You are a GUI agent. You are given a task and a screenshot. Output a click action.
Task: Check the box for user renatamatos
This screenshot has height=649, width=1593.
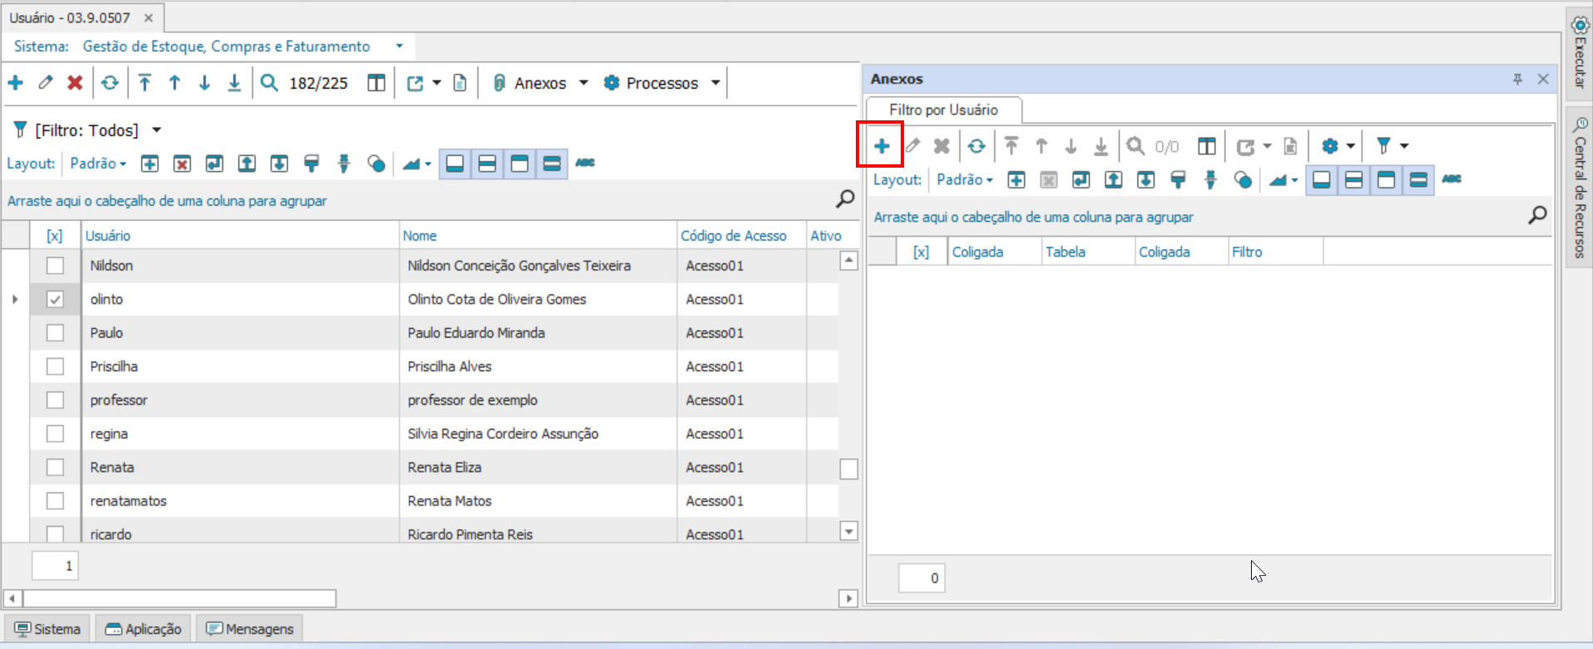(55, 500)
